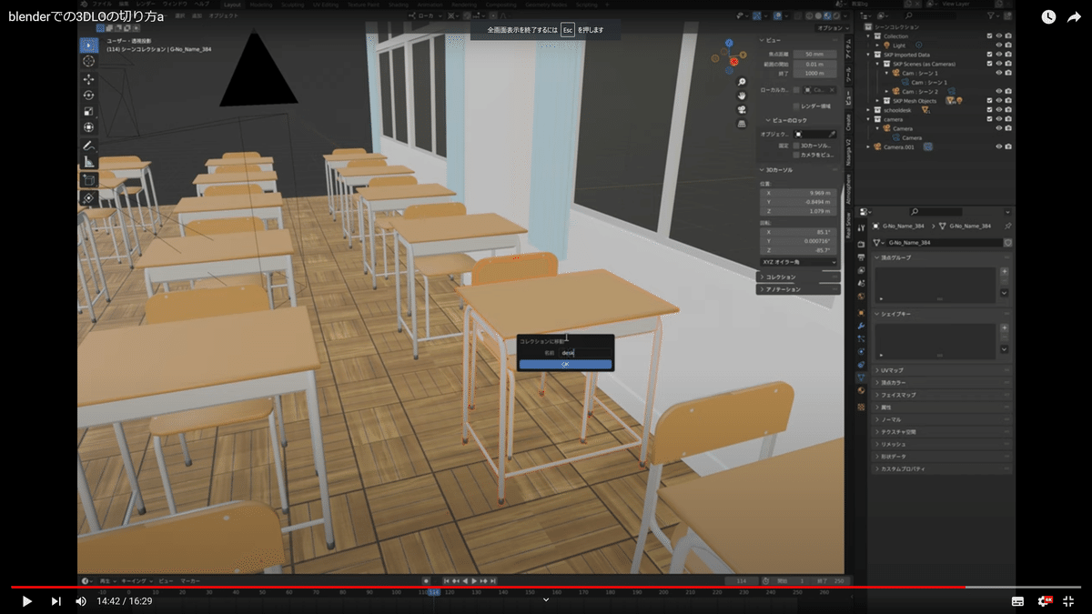
Task: Expand the UVマップ panel
Action: pos(942,370)
